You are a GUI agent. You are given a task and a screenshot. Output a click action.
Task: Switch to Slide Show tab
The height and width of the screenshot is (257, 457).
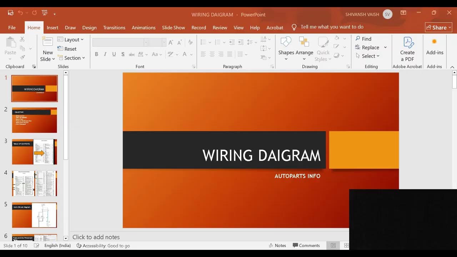[174, 27]
